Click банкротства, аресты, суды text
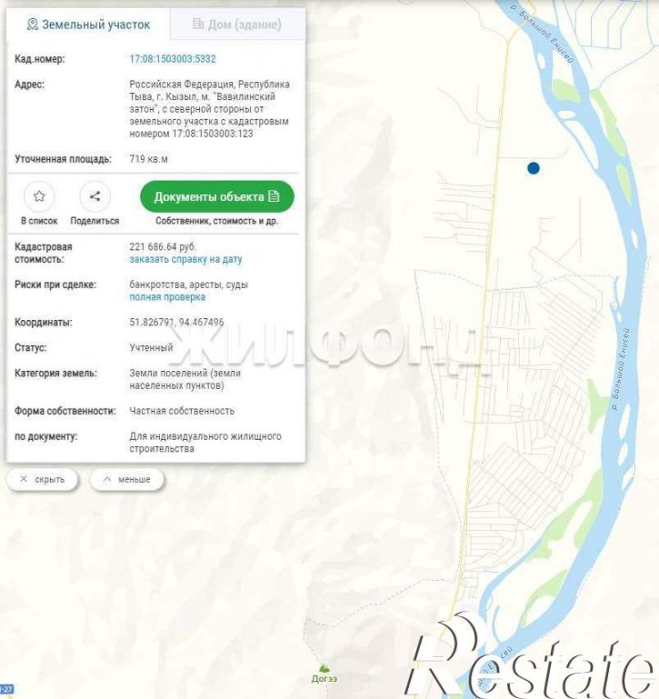 pos(188,285)
